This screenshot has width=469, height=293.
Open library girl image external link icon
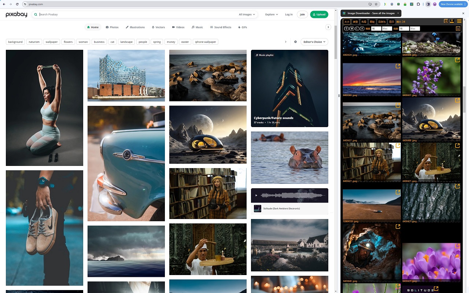tap(398, 145)
